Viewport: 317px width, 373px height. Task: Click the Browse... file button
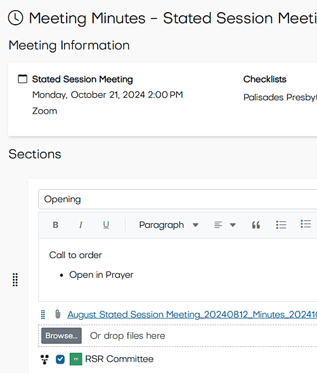[61, 336]
